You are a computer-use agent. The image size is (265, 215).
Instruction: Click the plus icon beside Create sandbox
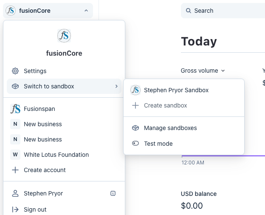135,105
